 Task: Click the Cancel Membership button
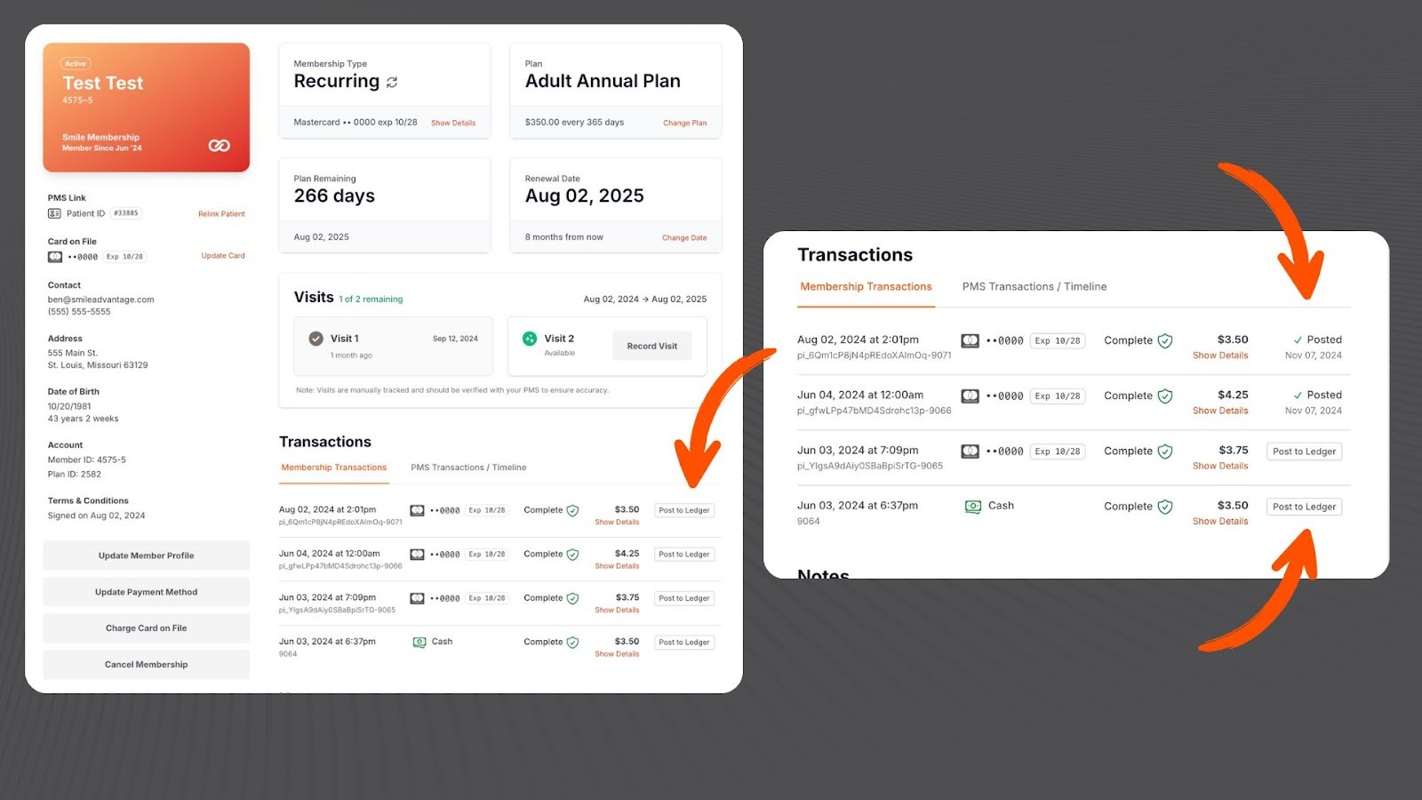coord(147,665)
